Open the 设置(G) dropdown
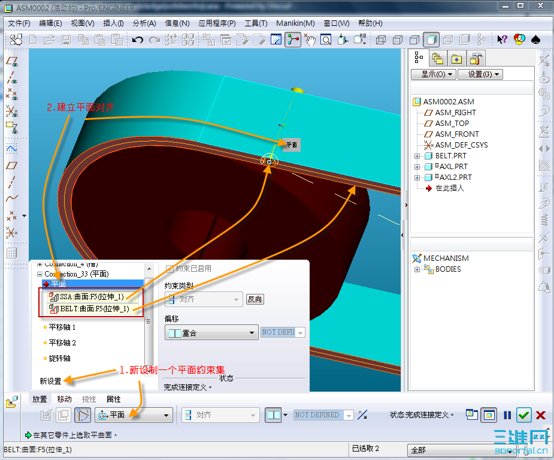This screenshot has width=554, height=460. pos(480,74)
